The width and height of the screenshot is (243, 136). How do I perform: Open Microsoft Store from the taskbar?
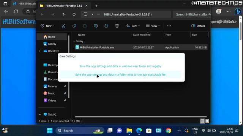pyautogui.click(x=149, y=131)
